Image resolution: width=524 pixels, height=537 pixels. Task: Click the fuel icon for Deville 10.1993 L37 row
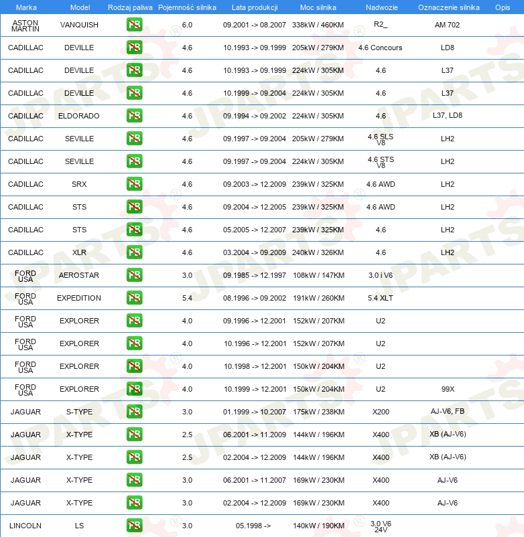click(x=134, y=70)
